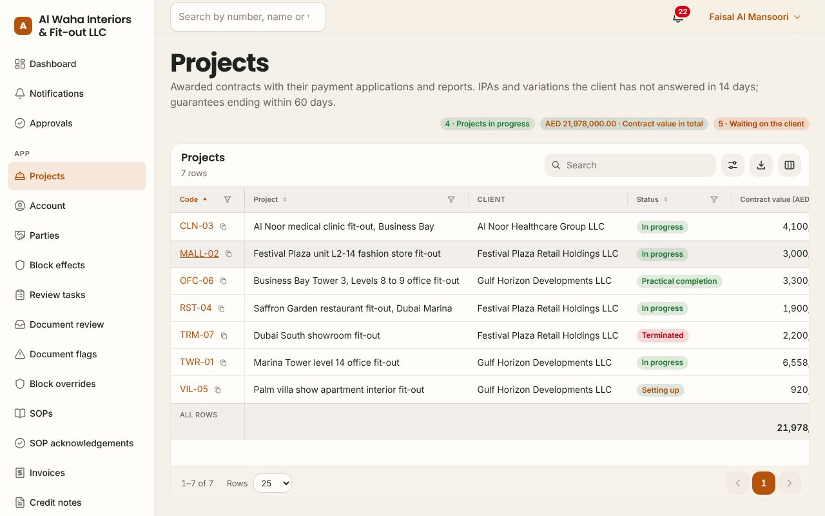825x516 pixels.
Task: Copy the TWR-01 project code
Action: tap(224, 362)
